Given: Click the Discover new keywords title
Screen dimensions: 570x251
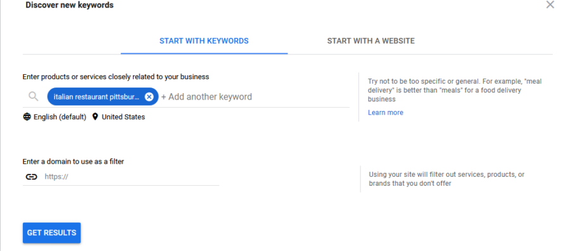Looking at the screenshot, I should pyautogui.click(x=70, y=5).
